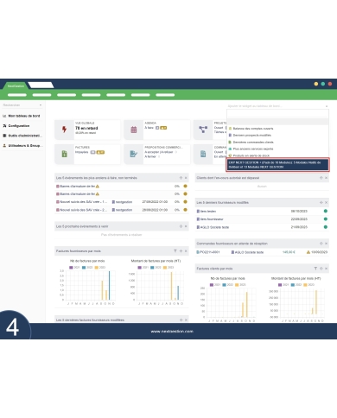Select 'Dernières commandes clients' widget option
337x418 pixels.
277,142
